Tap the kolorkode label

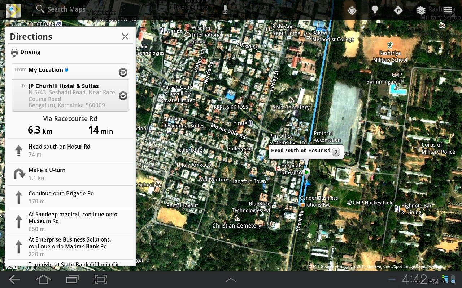(x=190, y=150)
